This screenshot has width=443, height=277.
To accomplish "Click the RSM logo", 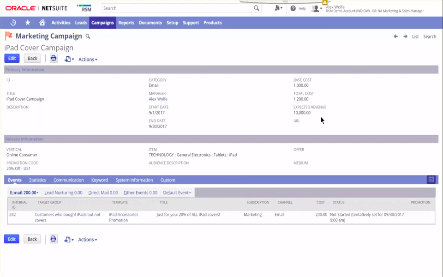I will pyautogui.click(x=84, y=8).
